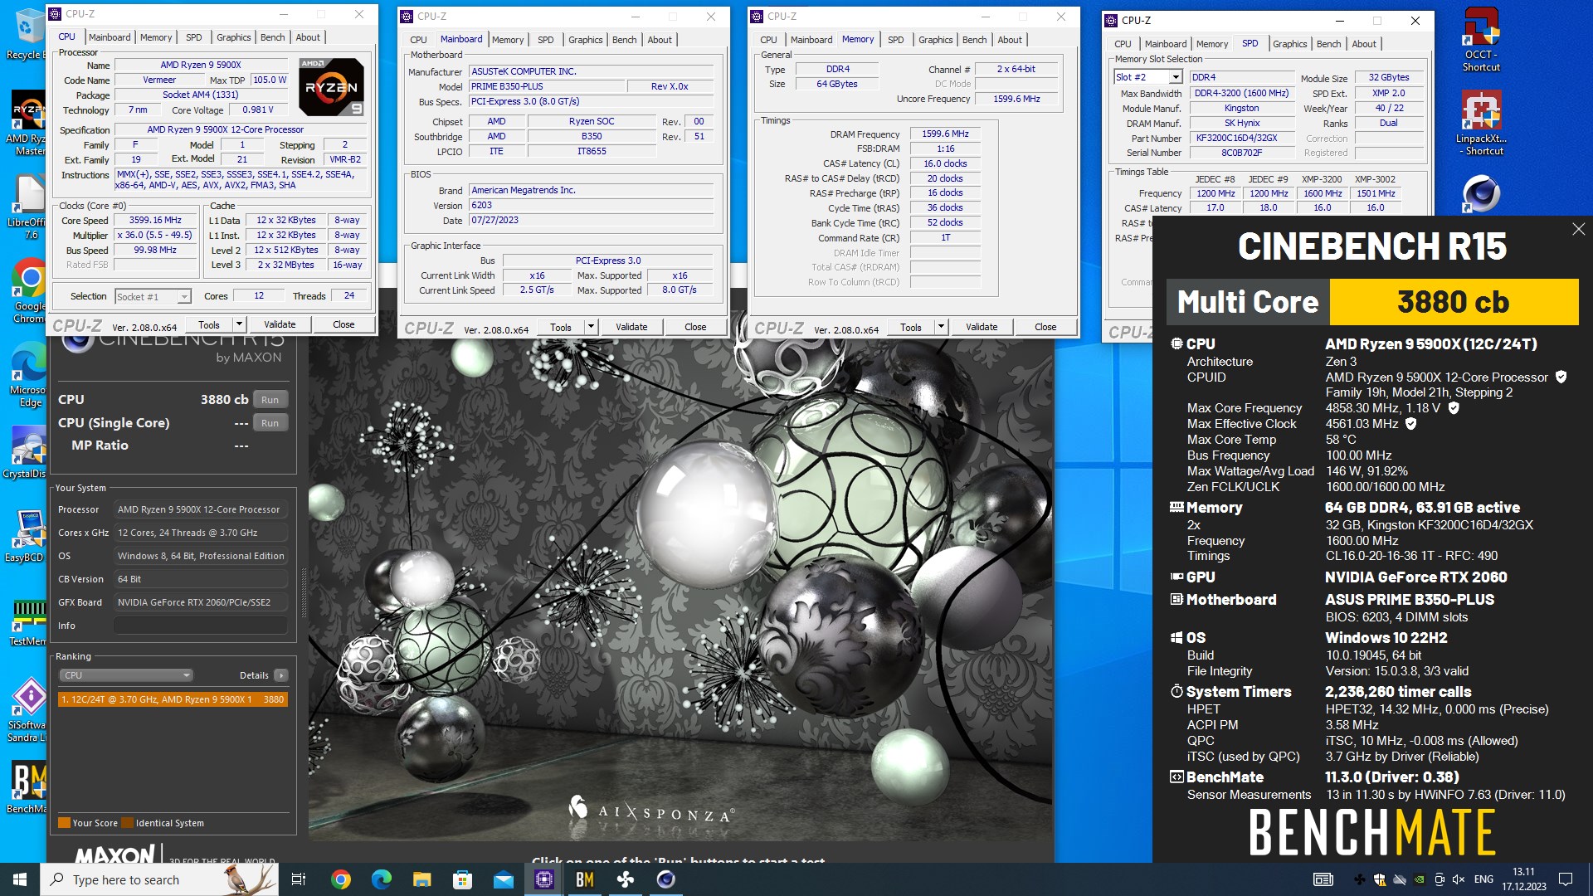Screen dimensions: 1593x896
Task: Click the ENG language indicator in tray
Action: [1484, 879]
